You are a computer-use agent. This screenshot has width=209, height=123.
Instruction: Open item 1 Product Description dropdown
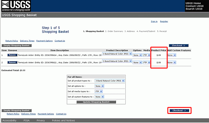tap(117, 54)
